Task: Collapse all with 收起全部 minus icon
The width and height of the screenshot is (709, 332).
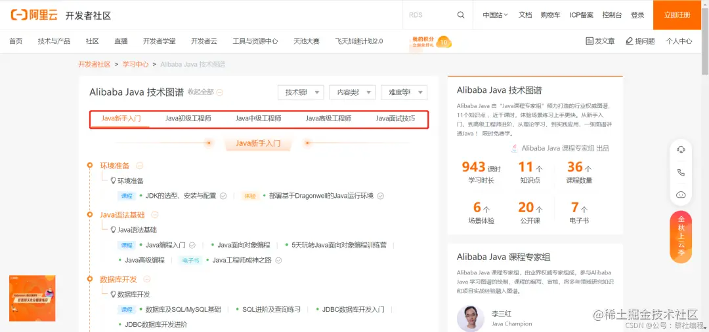Action: (220, 92)
